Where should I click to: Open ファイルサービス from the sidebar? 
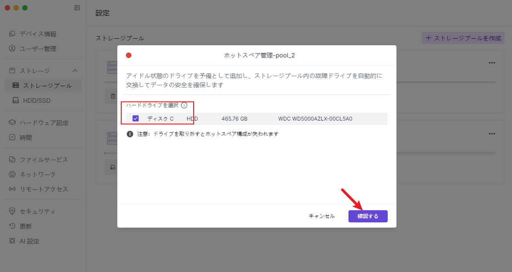[44, 160]
